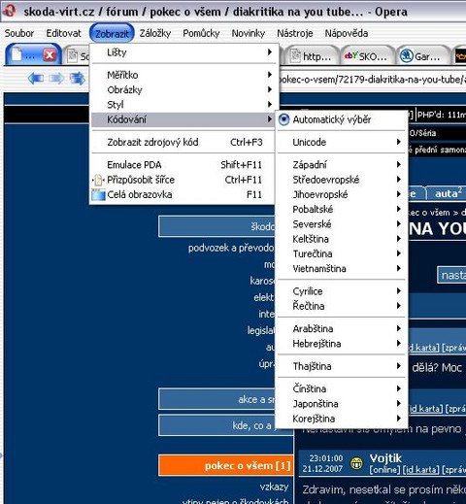Click the eBay SKO... tab icon
This screenshot has width=466, height=504.
click(x=350, y=56)
